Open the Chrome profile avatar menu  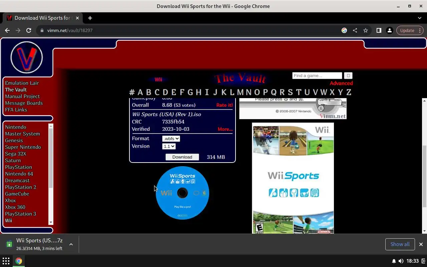389,30
